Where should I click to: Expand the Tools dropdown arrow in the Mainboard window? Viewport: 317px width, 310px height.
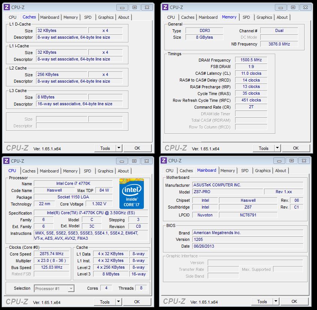click(x=276, y=301)
